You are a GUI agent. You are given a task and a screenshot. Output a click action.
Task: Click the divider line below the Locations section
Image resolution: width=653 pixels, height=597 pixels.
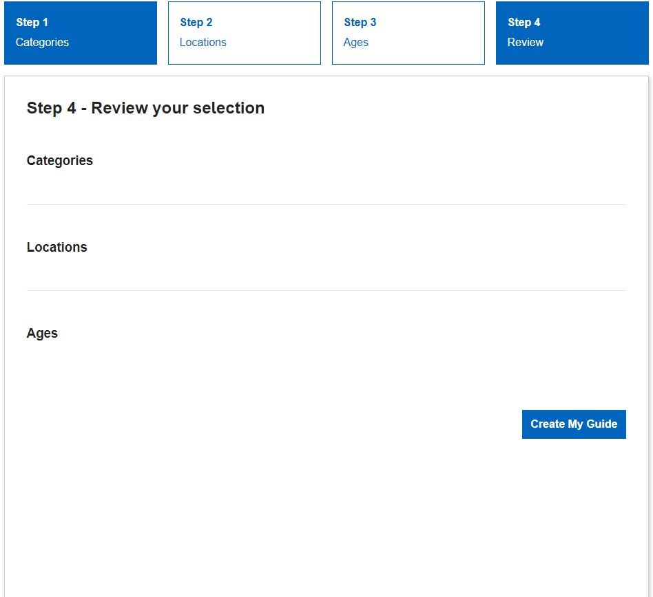pyautogui.click(x=326, y=290)
